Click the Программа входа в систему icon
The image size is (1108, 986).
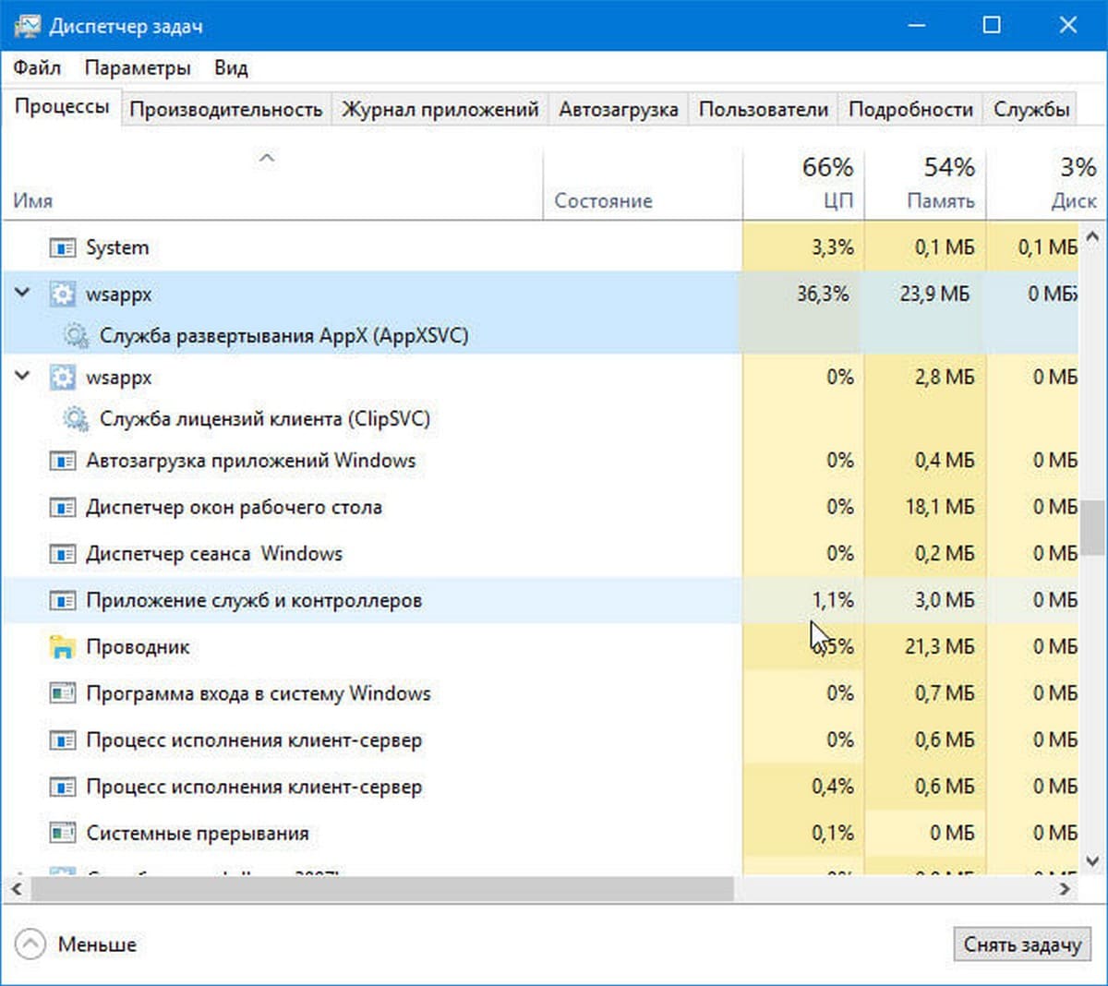62,693
